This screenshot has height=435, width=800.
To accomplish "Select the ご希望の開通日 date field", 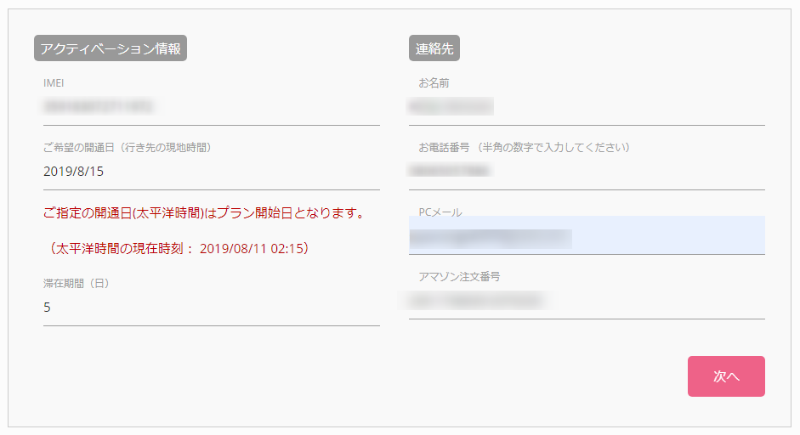I will coord(211,172).
